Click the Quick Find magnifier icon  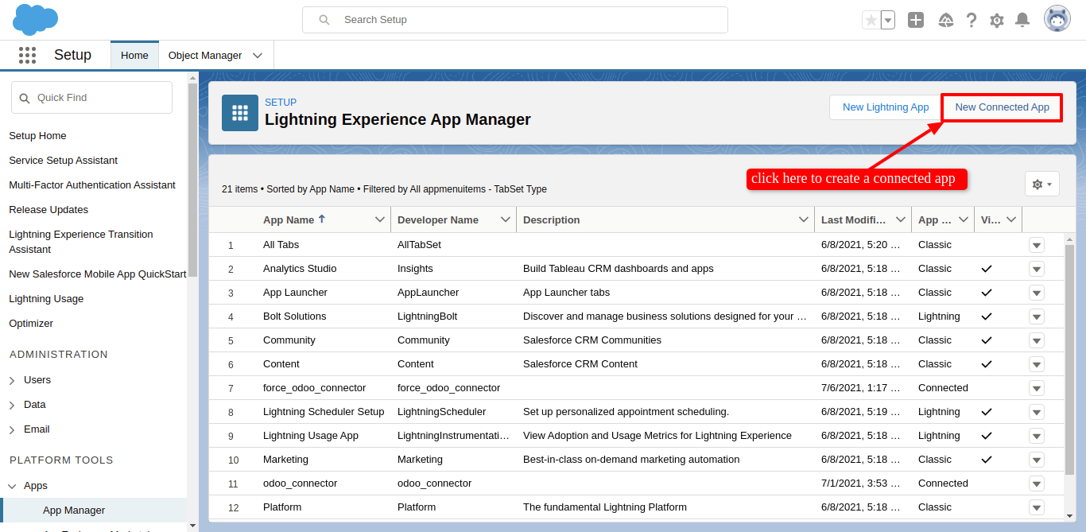[x=25, y=98]
